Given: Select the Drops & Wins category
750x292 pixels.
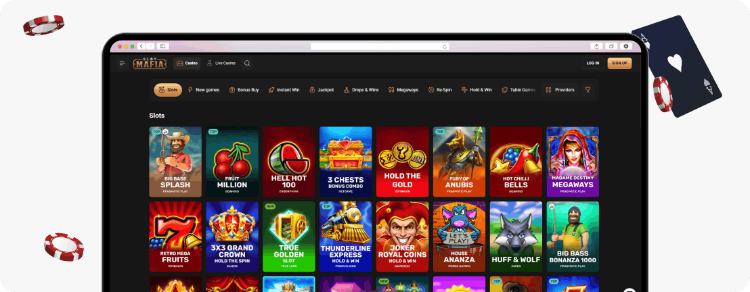Looking at the screenshot, I should click(361, 90).
